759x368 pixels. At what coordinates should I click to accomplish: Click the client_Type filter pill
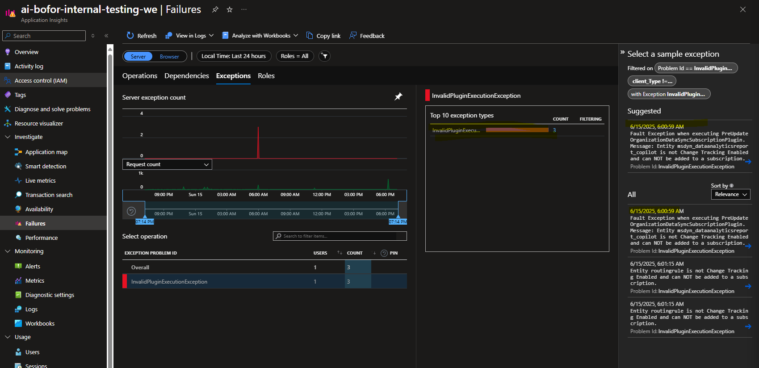[x=652, y=81]
